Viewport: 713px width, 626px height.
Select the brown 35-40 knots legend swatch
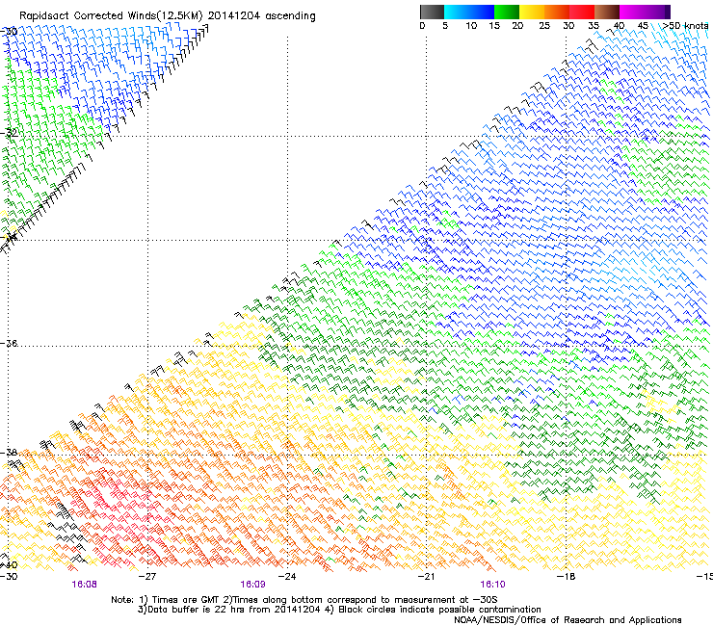point(607,12)
